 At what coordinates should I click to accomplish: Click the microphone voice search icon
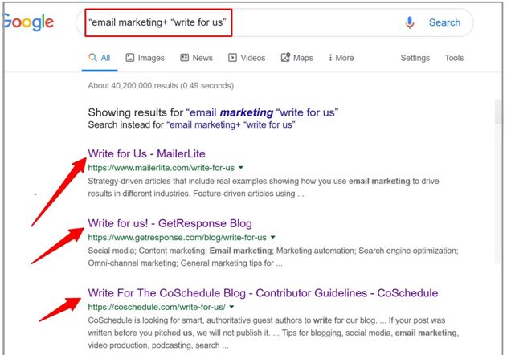[x=411, y=22]
